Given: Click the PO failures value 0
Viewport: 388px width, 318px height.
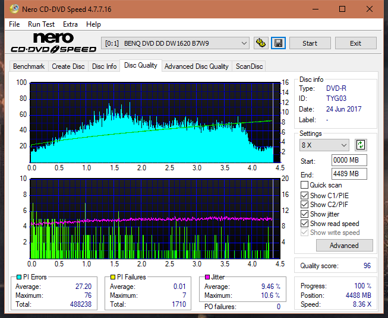Looking at the screenshot, I should coord(279,307).
